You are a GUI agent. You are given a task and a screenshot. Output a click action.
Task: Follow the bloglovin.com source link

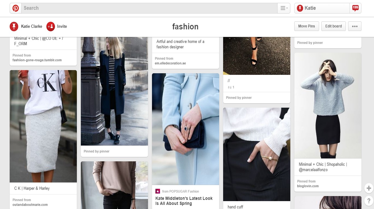pyautogui.click(x=308, y=186)
